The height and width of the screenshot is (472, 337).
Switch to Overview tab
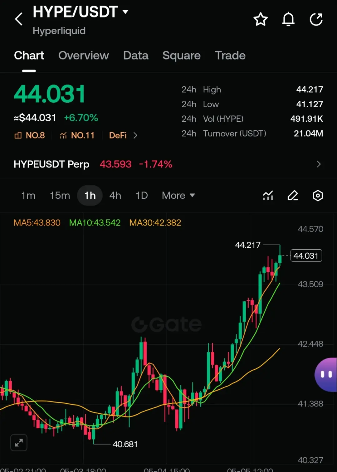point(84,56)
